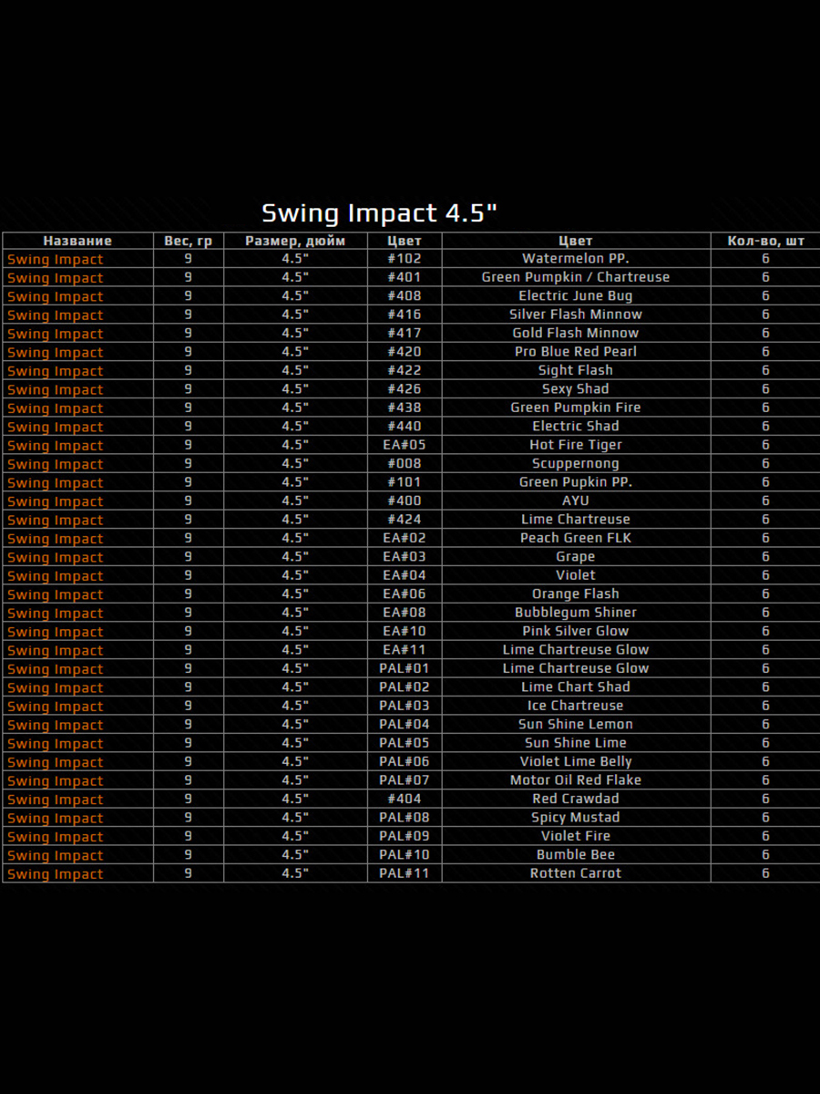The width and height of the screenshot is (820, 1094).
Task: Click the PAL#09 color code
Action: [405, 836]
